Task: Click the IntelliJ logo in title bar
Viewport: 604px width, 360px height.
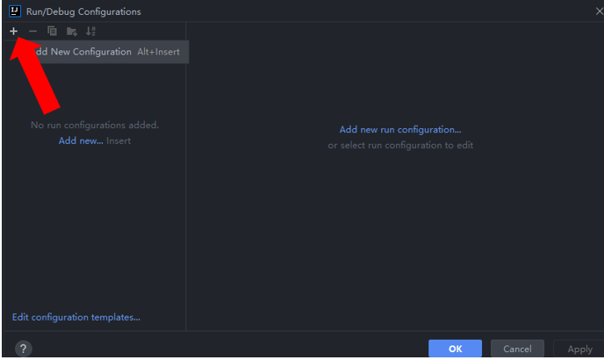Action: (14, 11)
